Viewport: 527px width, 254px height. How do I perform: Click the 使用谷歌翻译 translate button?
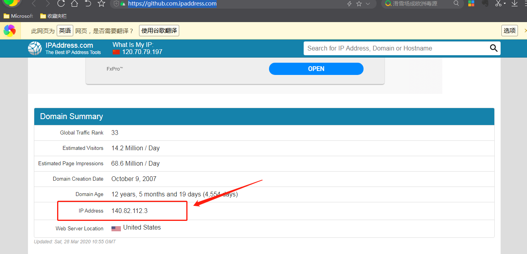[x=159, y=31]
